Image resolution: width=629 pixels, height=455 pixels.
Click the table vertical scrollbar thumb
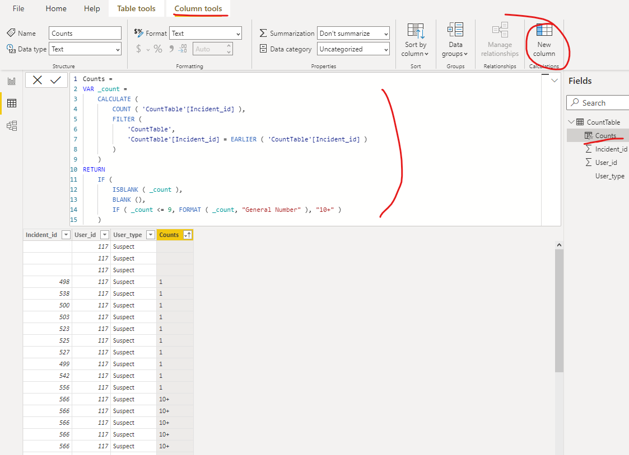point(559,311)
